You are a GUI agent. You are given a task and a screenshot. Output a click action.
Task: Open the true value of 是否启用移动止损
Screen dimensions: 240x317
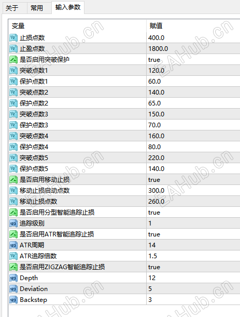[x=154, y=180]
